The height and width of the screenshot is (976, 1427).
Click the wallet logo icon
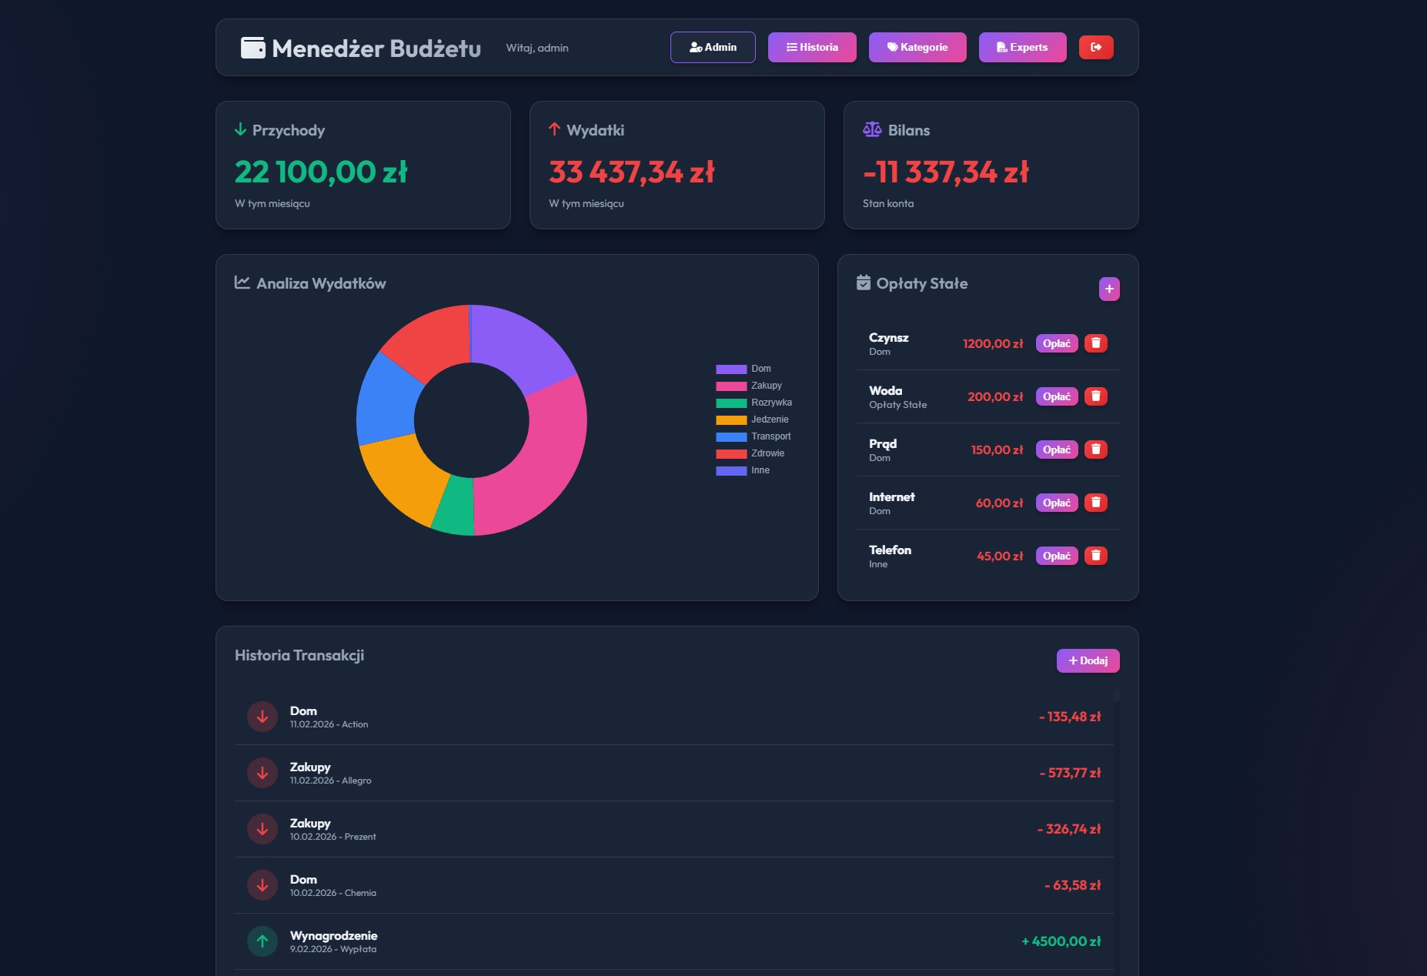[252, 48]
